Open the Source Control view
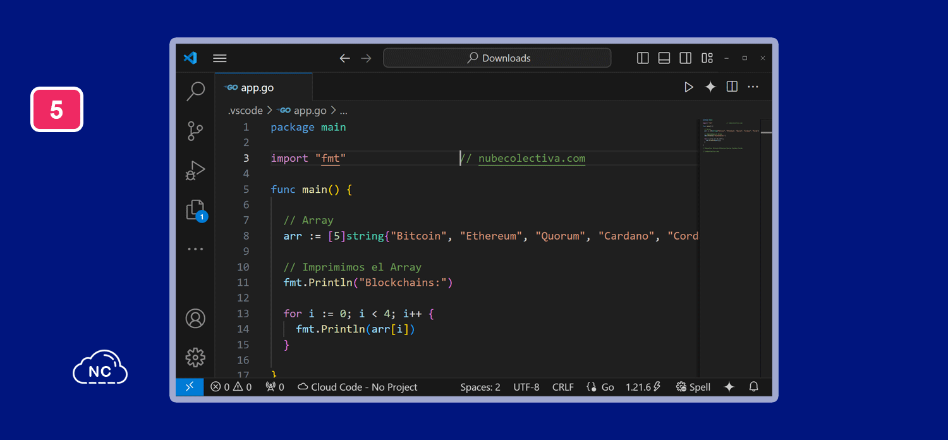This screenshot has width=948, height=440. (195, 131)
